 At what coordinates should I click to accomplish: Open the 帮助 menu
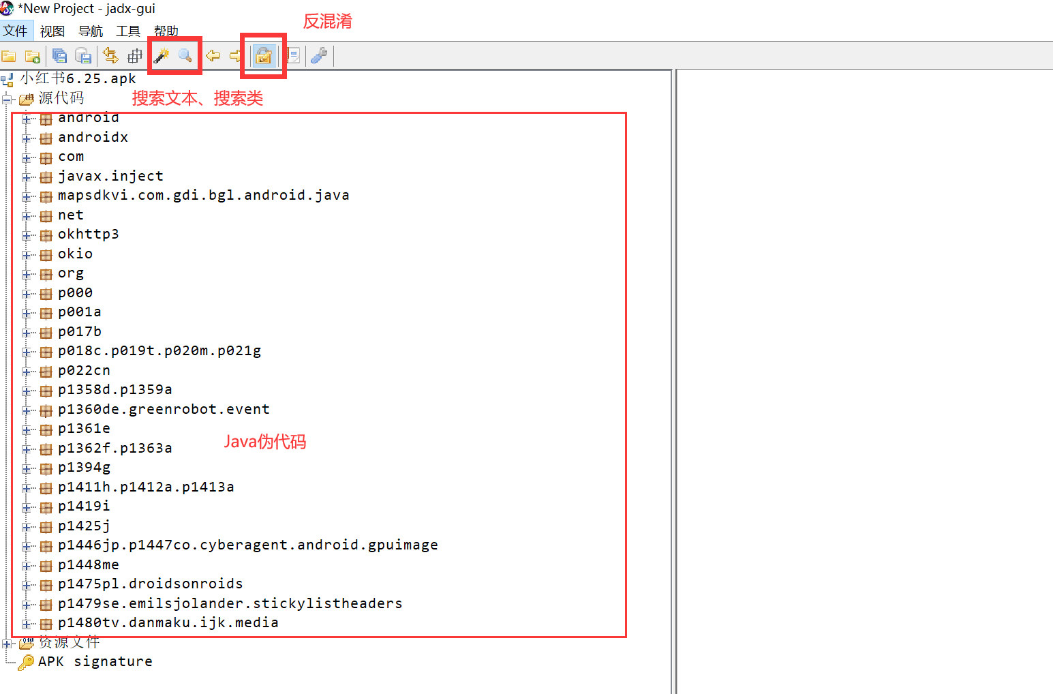pos(166,31)
